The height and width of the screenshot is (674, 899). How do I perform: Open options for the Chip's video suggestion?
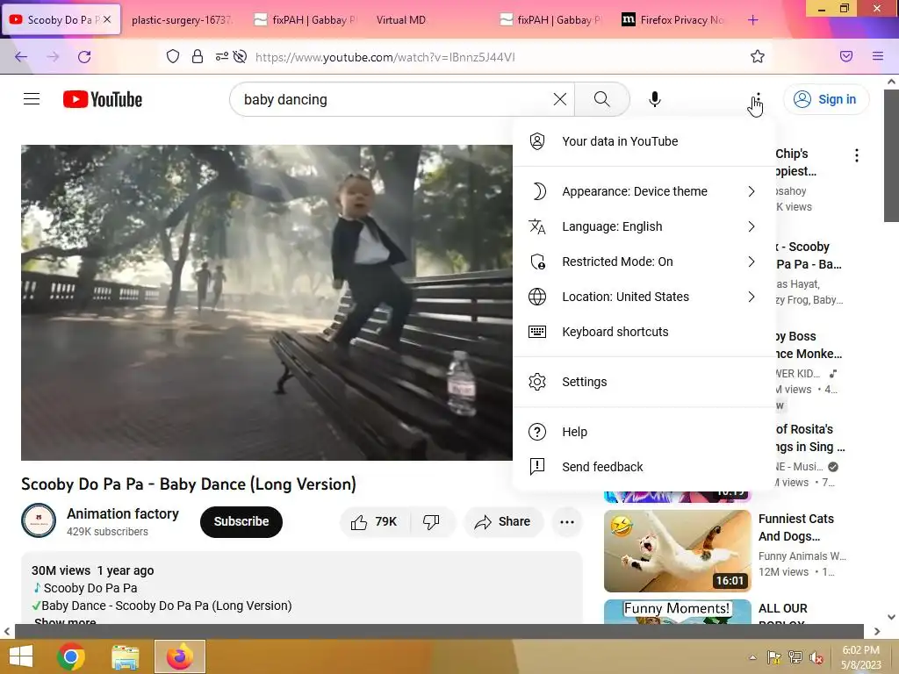pyautogui.click(x=857, y=155)
